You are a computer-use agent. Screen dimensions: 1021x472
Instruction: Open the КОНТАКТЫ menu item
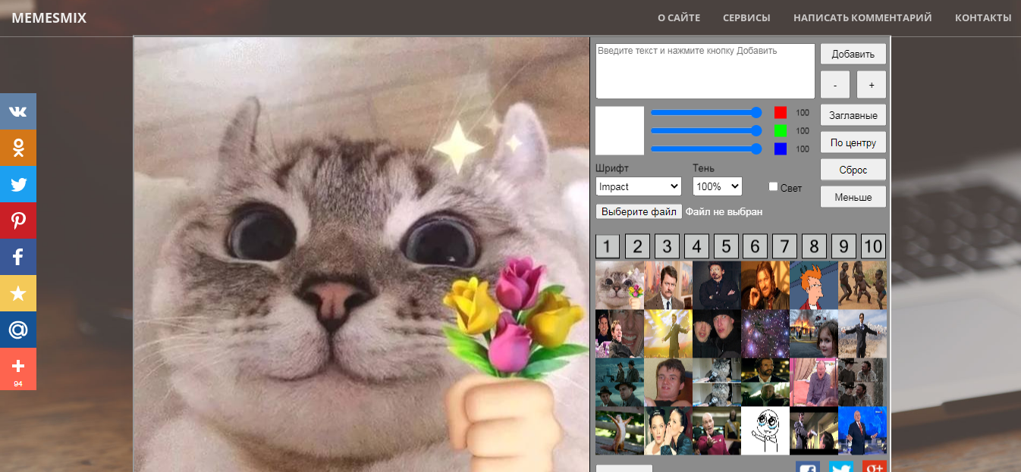[x=982, y=17]
